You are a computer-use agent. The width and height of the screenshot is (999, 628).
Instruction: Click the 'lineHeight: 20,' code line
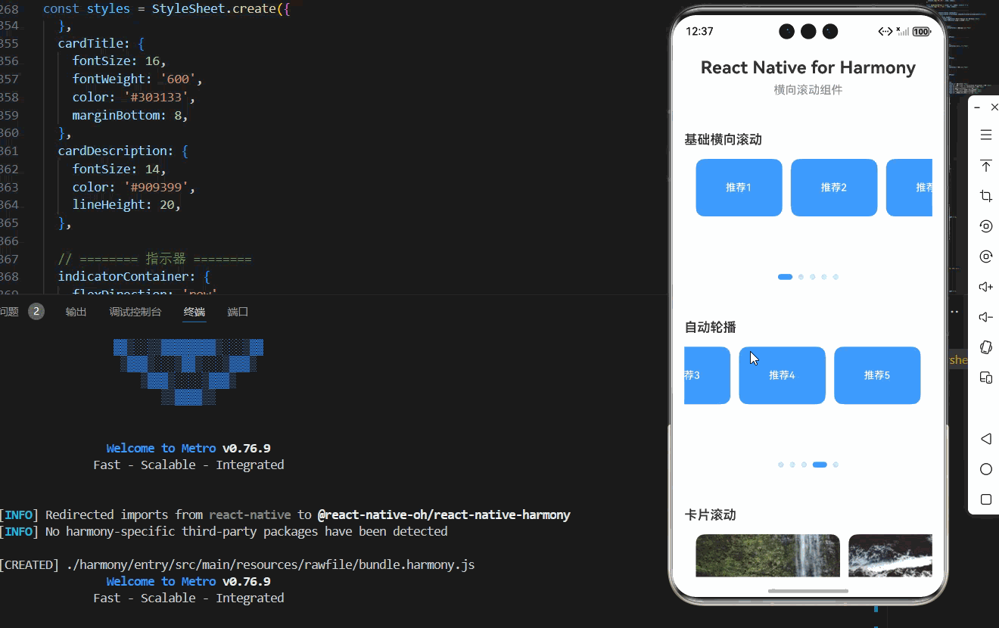126,204
